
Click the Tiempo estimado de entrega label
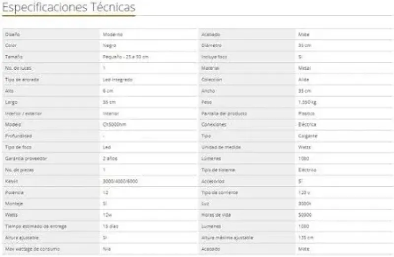(35, 227)
